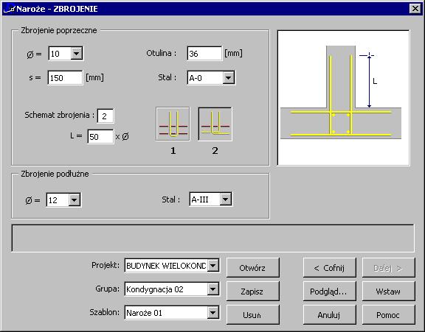
Task: Click the L length multiplier field
Action: [x=100, y=136]
